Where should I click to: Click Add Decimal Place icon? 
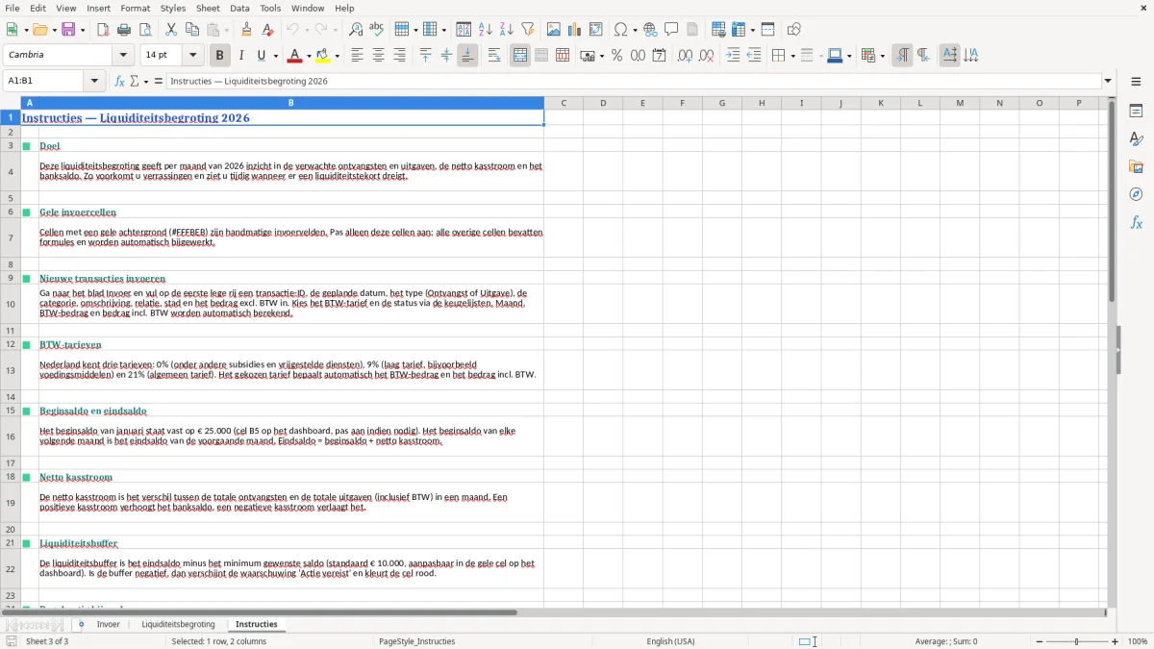685,56
